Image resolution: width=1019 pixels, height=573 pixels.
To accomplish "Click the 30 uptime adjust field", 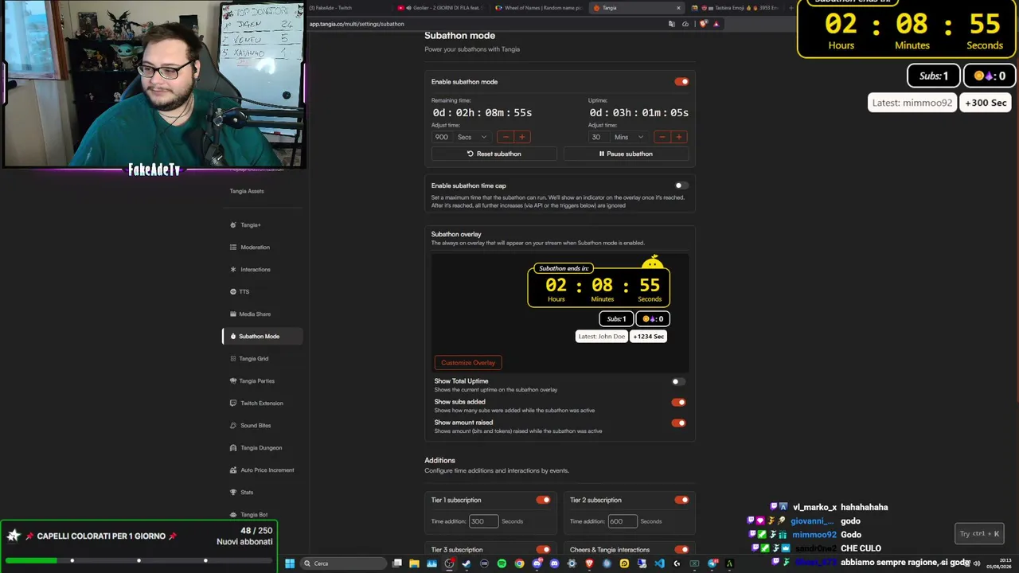I will (x=599, y=137).
